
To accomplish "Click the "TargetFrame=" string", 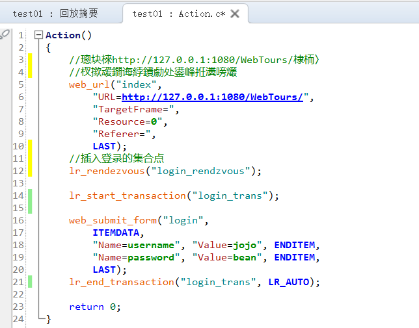I will point(133,109).
